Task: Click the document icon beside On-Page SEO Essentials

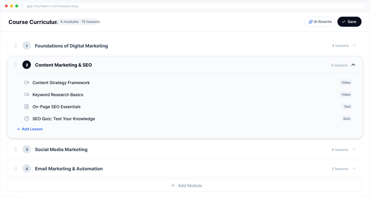Action: [x=26, y=106]
